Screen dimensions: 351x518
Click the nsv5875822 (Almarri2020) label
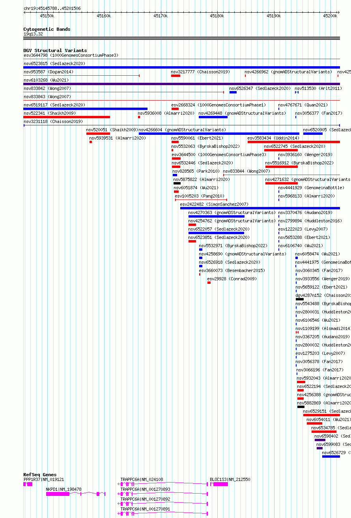click(x=202, y=179)
